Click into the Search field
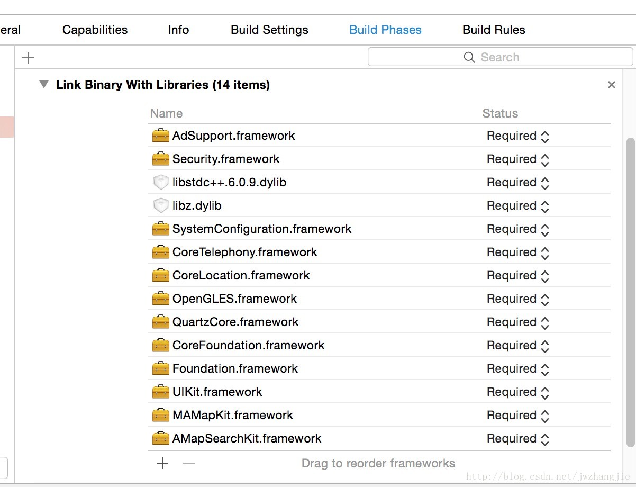This screenshot has height=487, width=636. click(x=500, y=57)
